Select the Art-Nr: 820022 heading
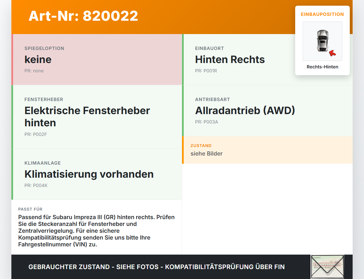The height and width of the screenshot is (279, 364). pyautogui.click(x=83, y=16)
